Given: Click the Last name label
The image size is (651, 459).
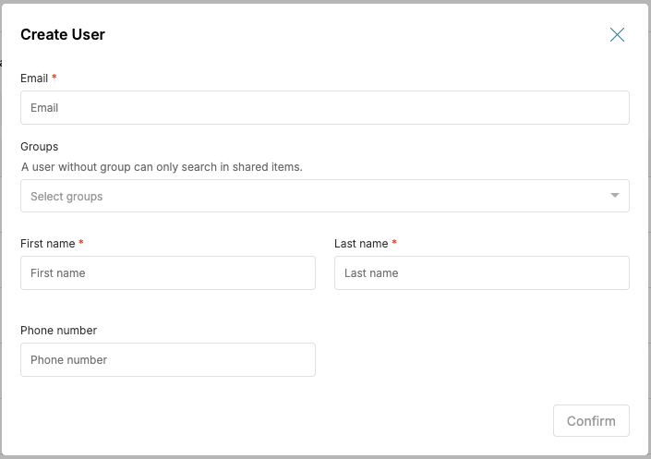Looking at the screenshot, I should [x=360, y=244].
